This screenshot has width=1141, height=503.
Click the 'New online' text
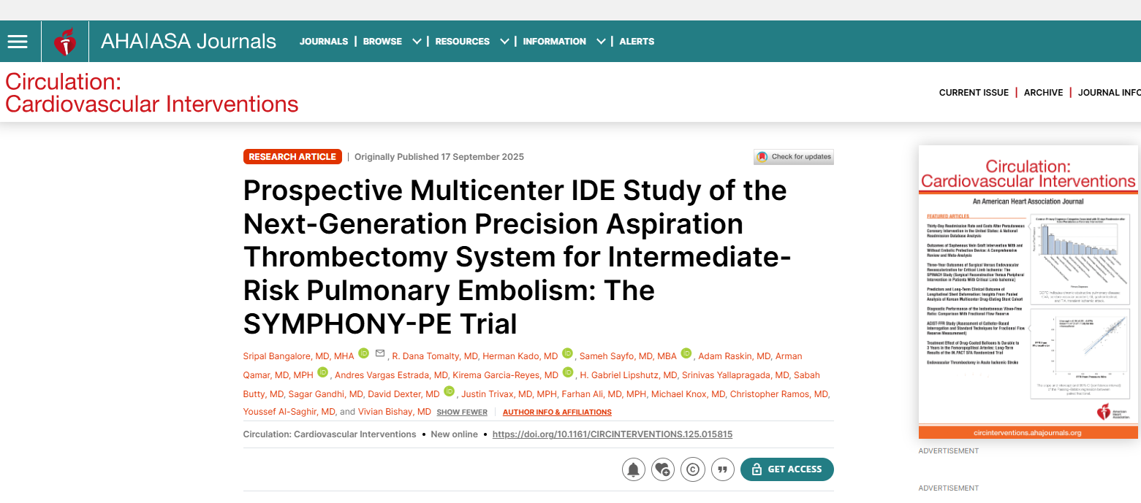454,434
